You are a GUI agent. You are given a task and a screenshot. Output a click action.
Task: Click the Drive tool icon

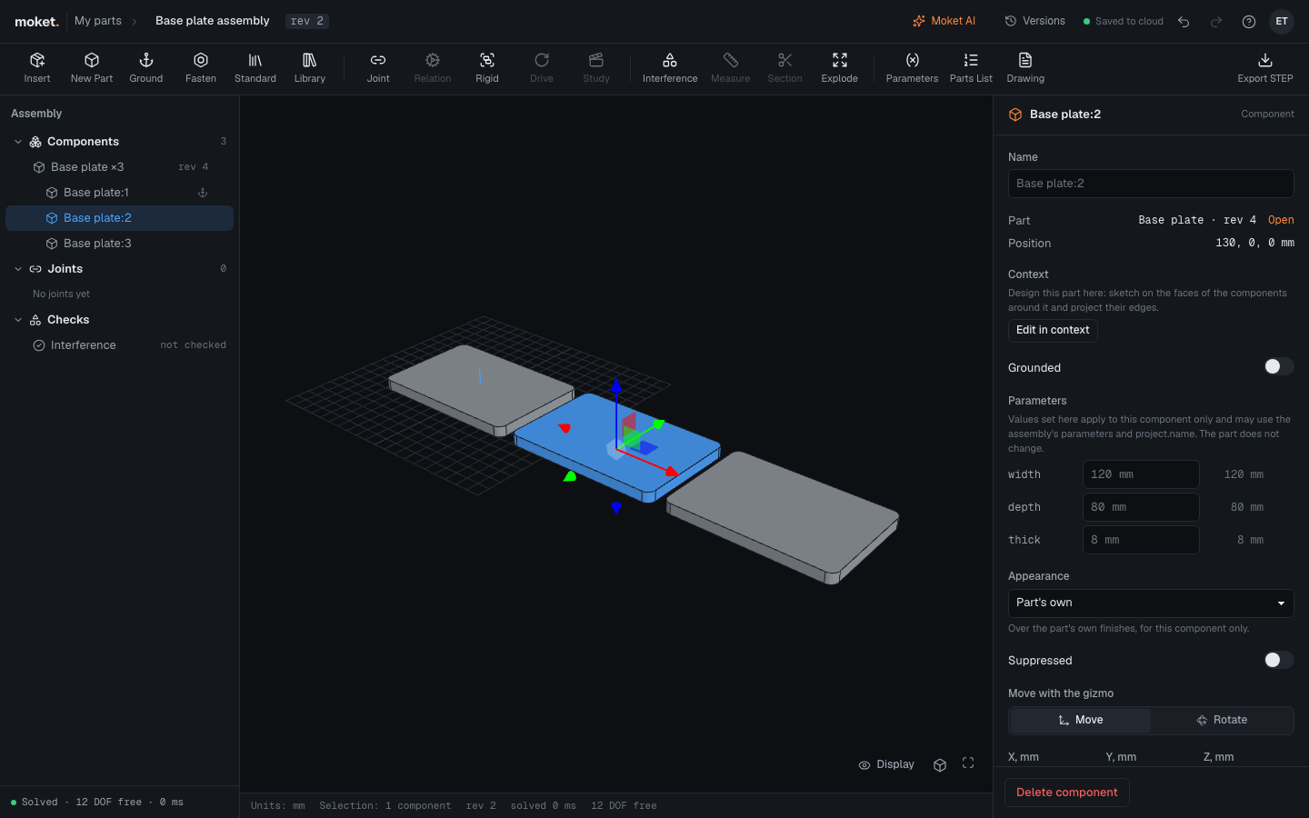coord(542,60)
